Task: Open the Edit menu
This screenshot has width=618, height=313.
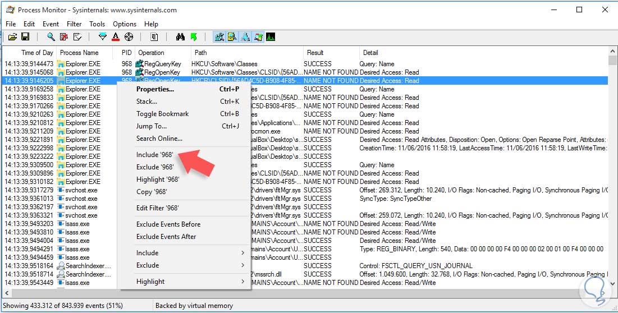Action: tap(29, 24)
